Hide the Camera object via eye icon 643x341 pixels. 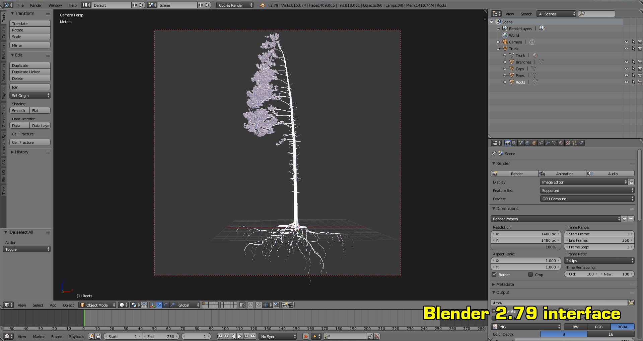click(627, 42)
